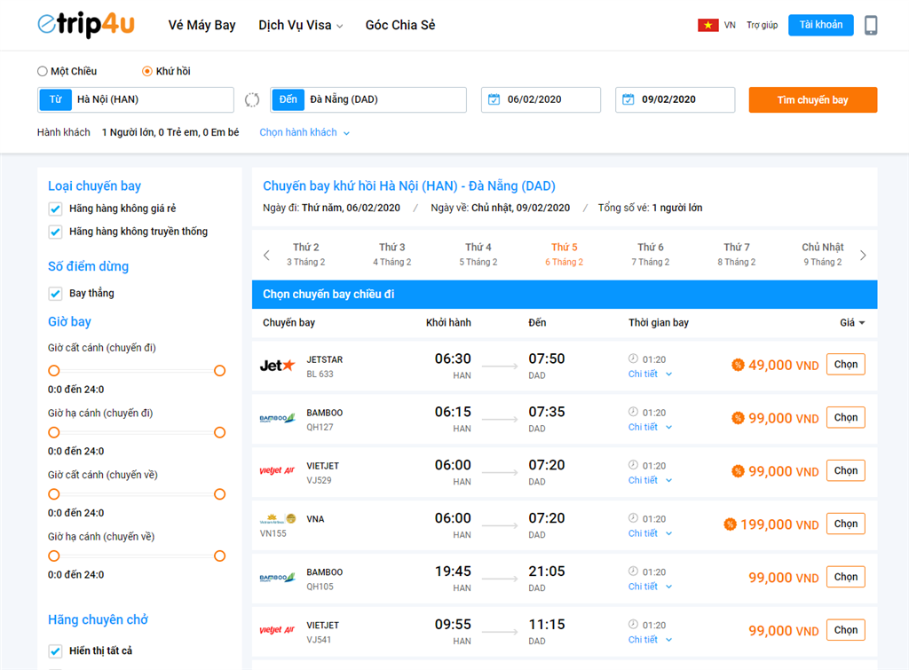Show previous week of dates
This screenshot has height=670, width=909.
[266, 255]
